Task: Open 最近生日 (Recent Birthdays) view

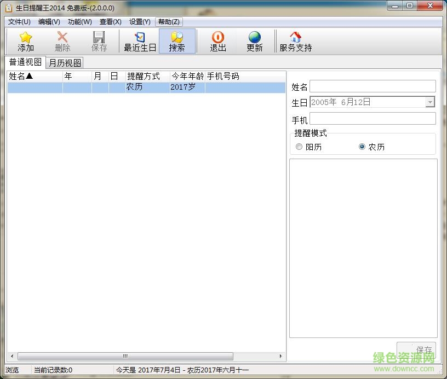Action: click(140, 40)
